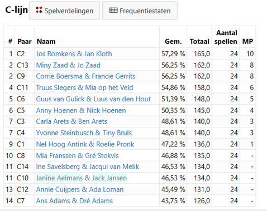Open Ine Savelsberg & Jacqui van Melik
This screenshot has width=267, height=211.
coord(88,166)
